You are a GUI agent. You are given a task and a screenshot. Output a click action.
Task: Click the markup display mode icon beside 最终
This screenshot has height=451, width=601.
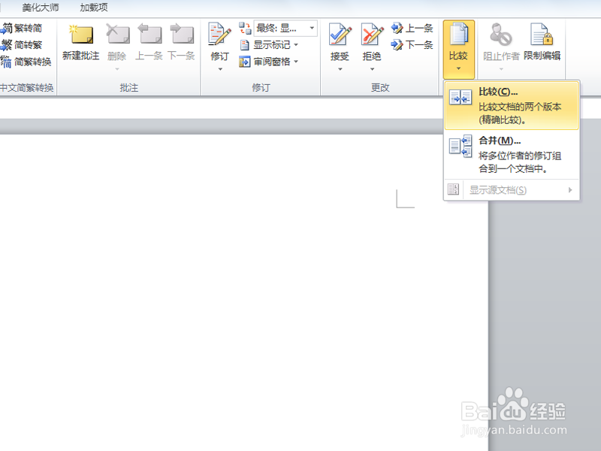(x=245, y=28)
